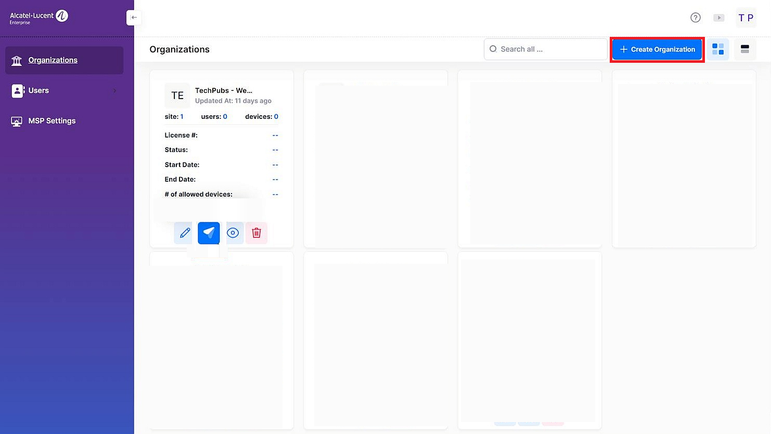This screenshot has width=771, height=434.
Task: Click the Create Organization button
Action: pos(657,49)
